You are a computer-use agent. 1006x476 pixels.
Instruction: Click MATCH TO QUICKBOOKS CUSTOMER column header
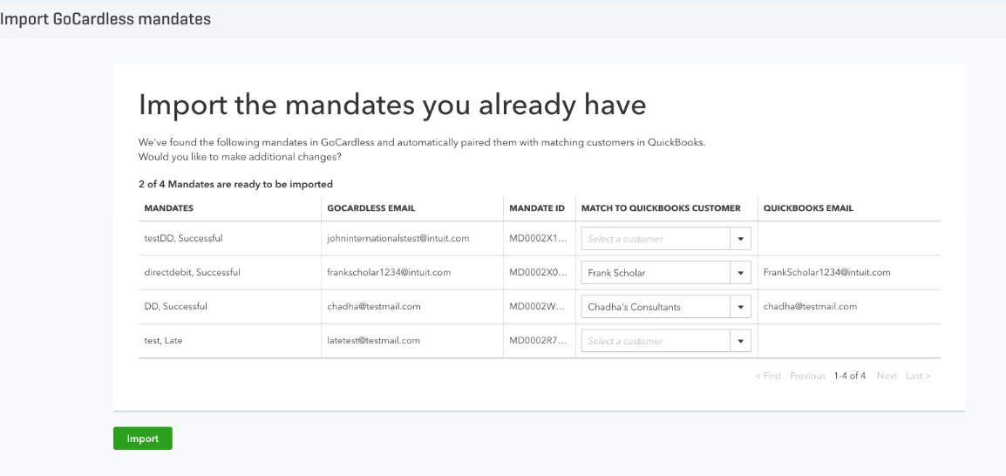661,208
